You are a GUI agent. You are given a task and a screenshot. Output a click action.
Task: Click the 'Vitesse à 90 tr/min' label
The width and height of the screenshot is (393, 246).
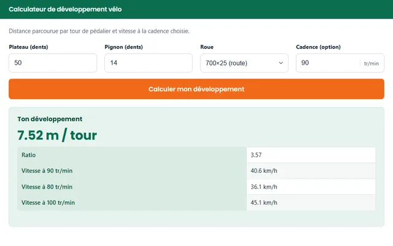pyautogui.click(x=47, y=171)
